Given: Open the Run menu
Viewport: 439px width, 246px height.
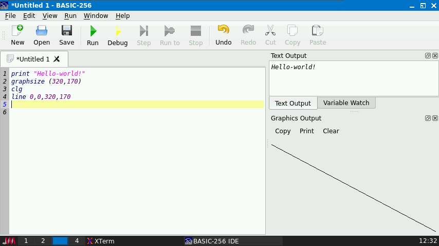Looking at the screenshot, I should 70,16.
